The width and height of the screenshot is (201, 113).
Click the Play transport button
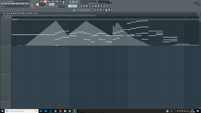41,4
